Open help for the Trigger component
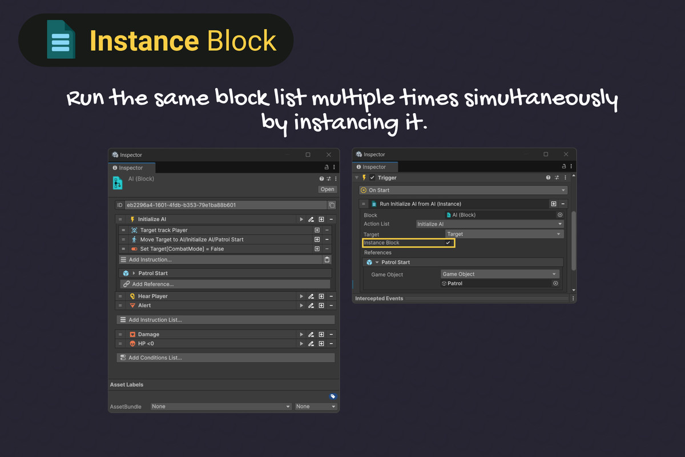Screen dimensions: 685x457 click(549, 178)
